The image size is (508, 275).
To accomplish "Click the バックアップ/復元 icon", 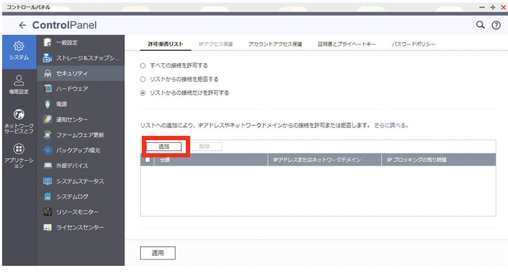I will (47, 150).
